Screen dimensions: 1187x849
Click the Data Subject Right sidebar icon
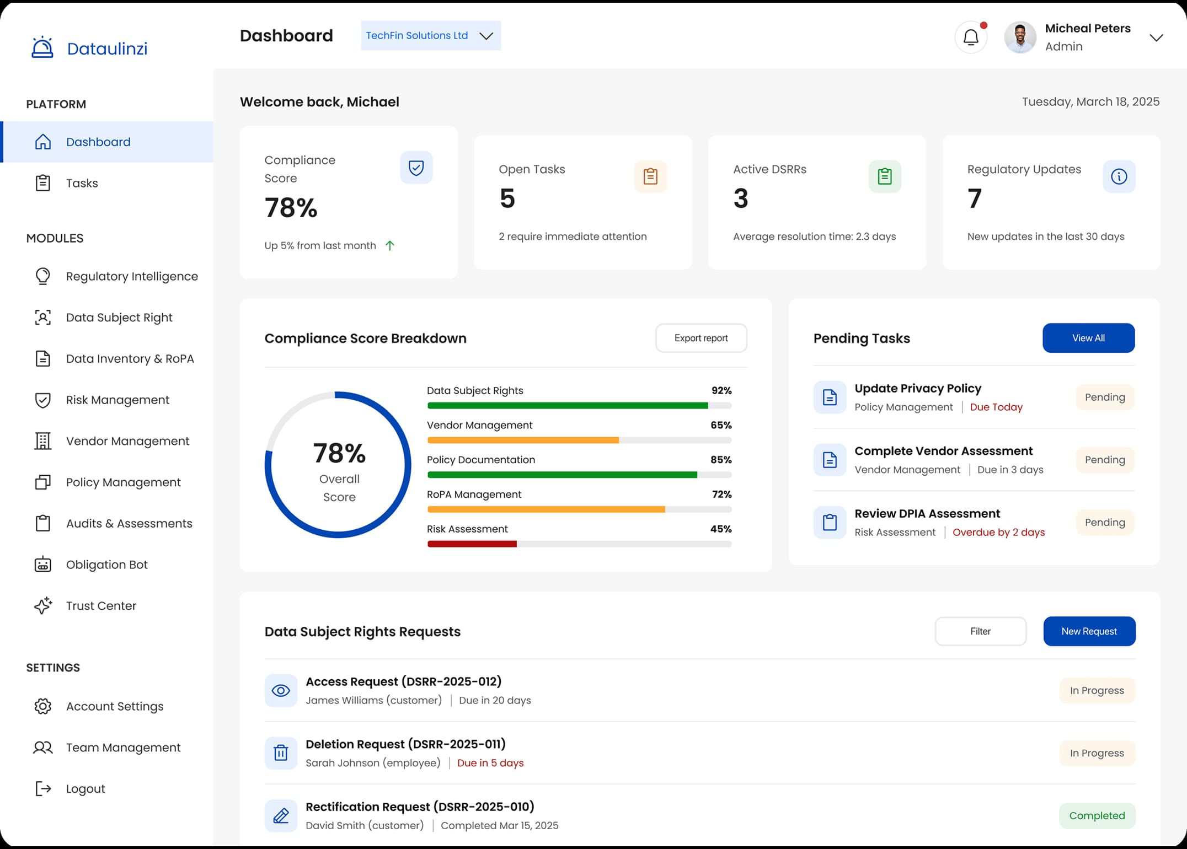42,318
